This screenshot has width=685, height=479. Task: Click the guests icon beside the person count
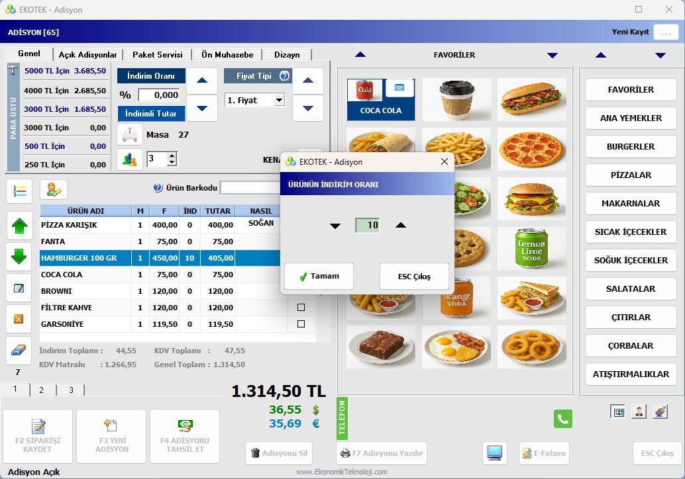[x=130, y=159]
